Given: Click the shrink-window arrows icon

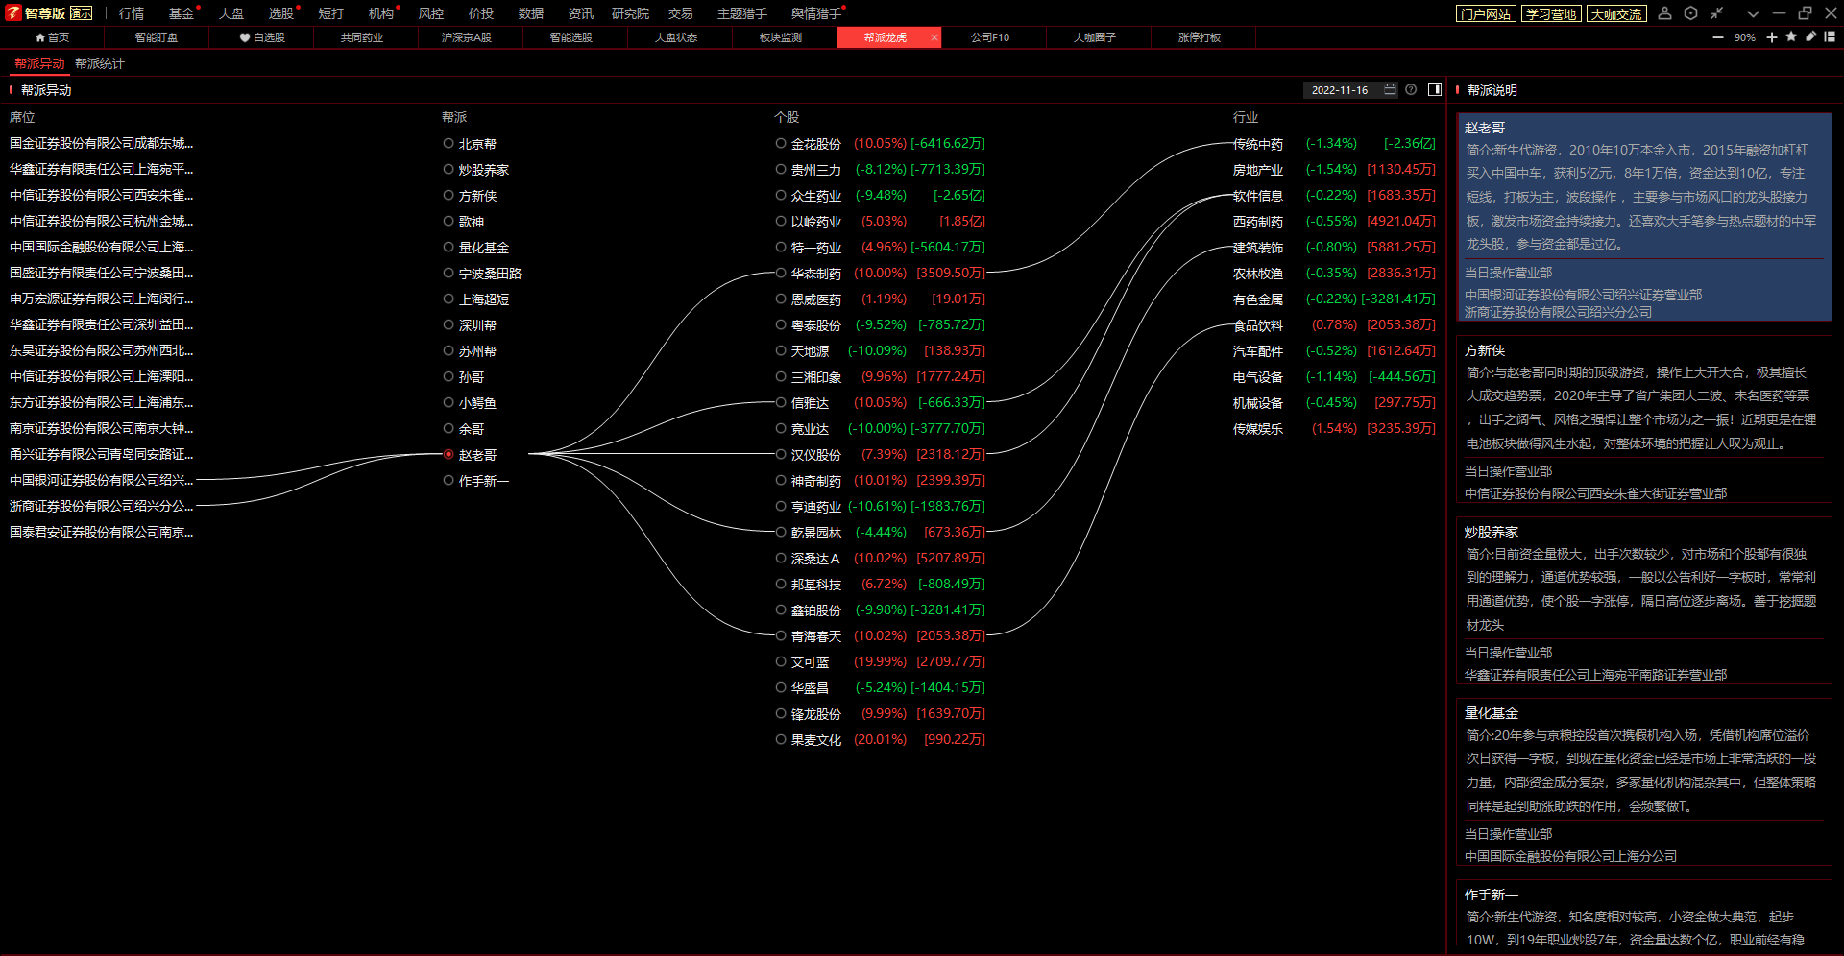Looking at the screenshot, I should click(x=1717, y=13).
